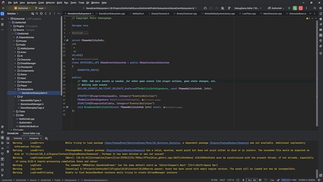Expand the Plugins folder in tree

(11, 26)
